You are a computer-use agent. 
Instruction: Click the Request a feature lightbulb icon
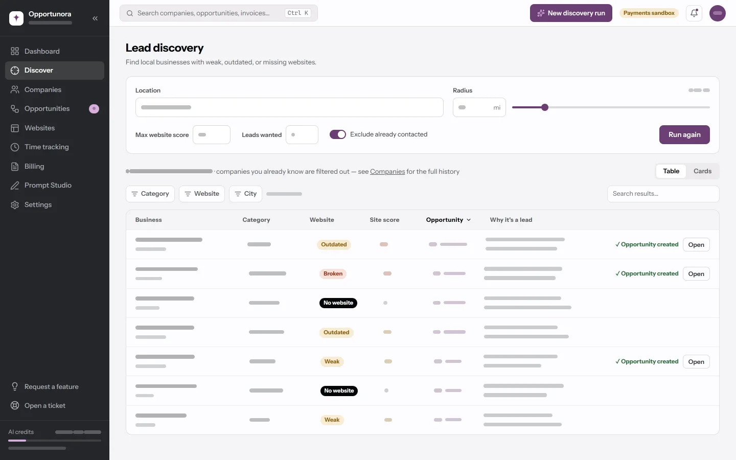15,386
